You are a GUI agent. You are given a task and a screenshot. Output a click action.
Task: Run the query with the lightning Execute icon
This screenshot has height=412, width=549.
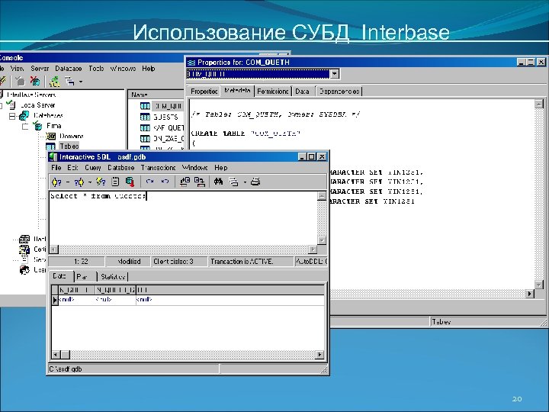tap(101, 182)
